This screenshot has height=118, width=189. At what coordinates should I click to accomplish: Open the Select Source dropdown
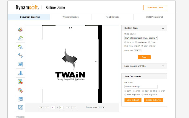141,38
